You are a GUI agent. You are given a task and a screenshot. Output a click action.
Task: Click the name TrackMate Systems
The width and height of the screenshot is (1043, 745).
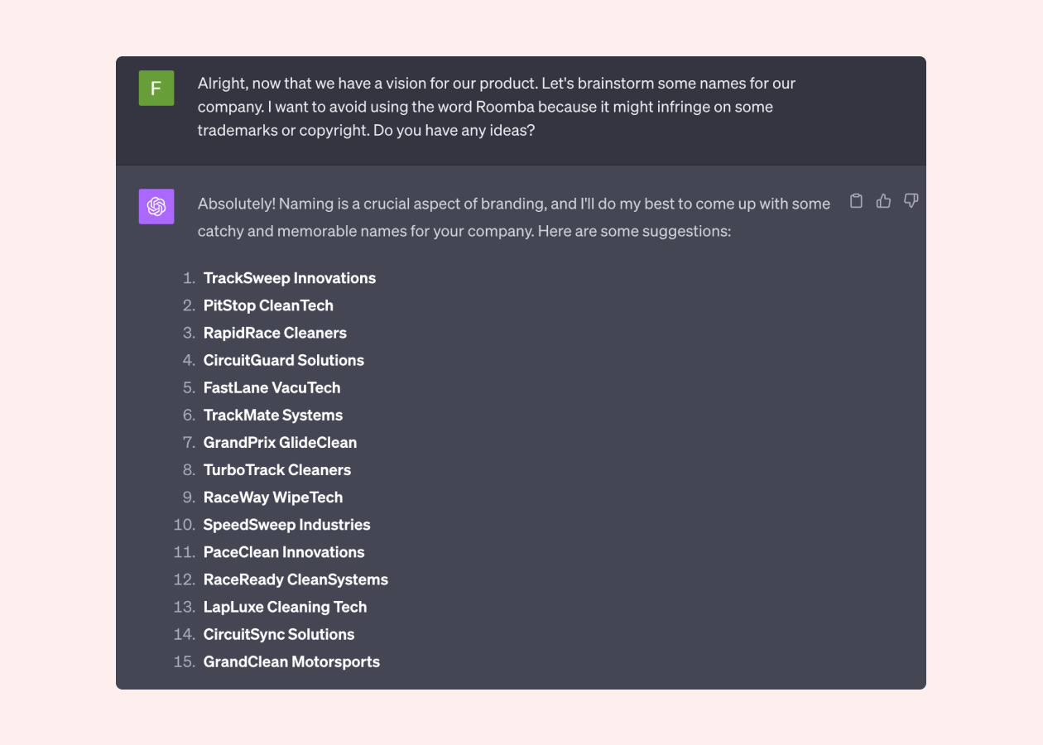[273, 415]
